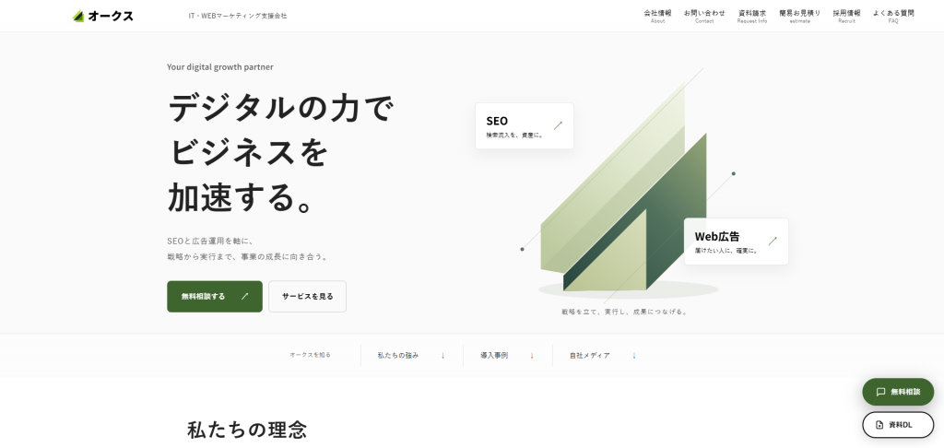Open the Web広告 card

coord(737,242)
